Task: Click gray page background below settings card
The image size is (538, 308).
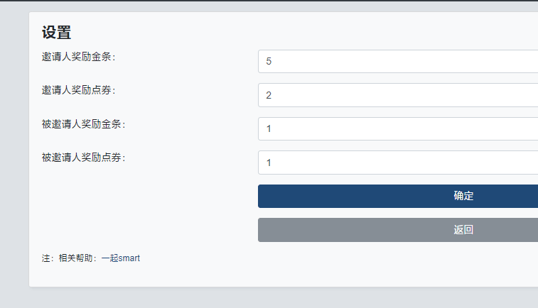Action: click(x=274, y=298)
